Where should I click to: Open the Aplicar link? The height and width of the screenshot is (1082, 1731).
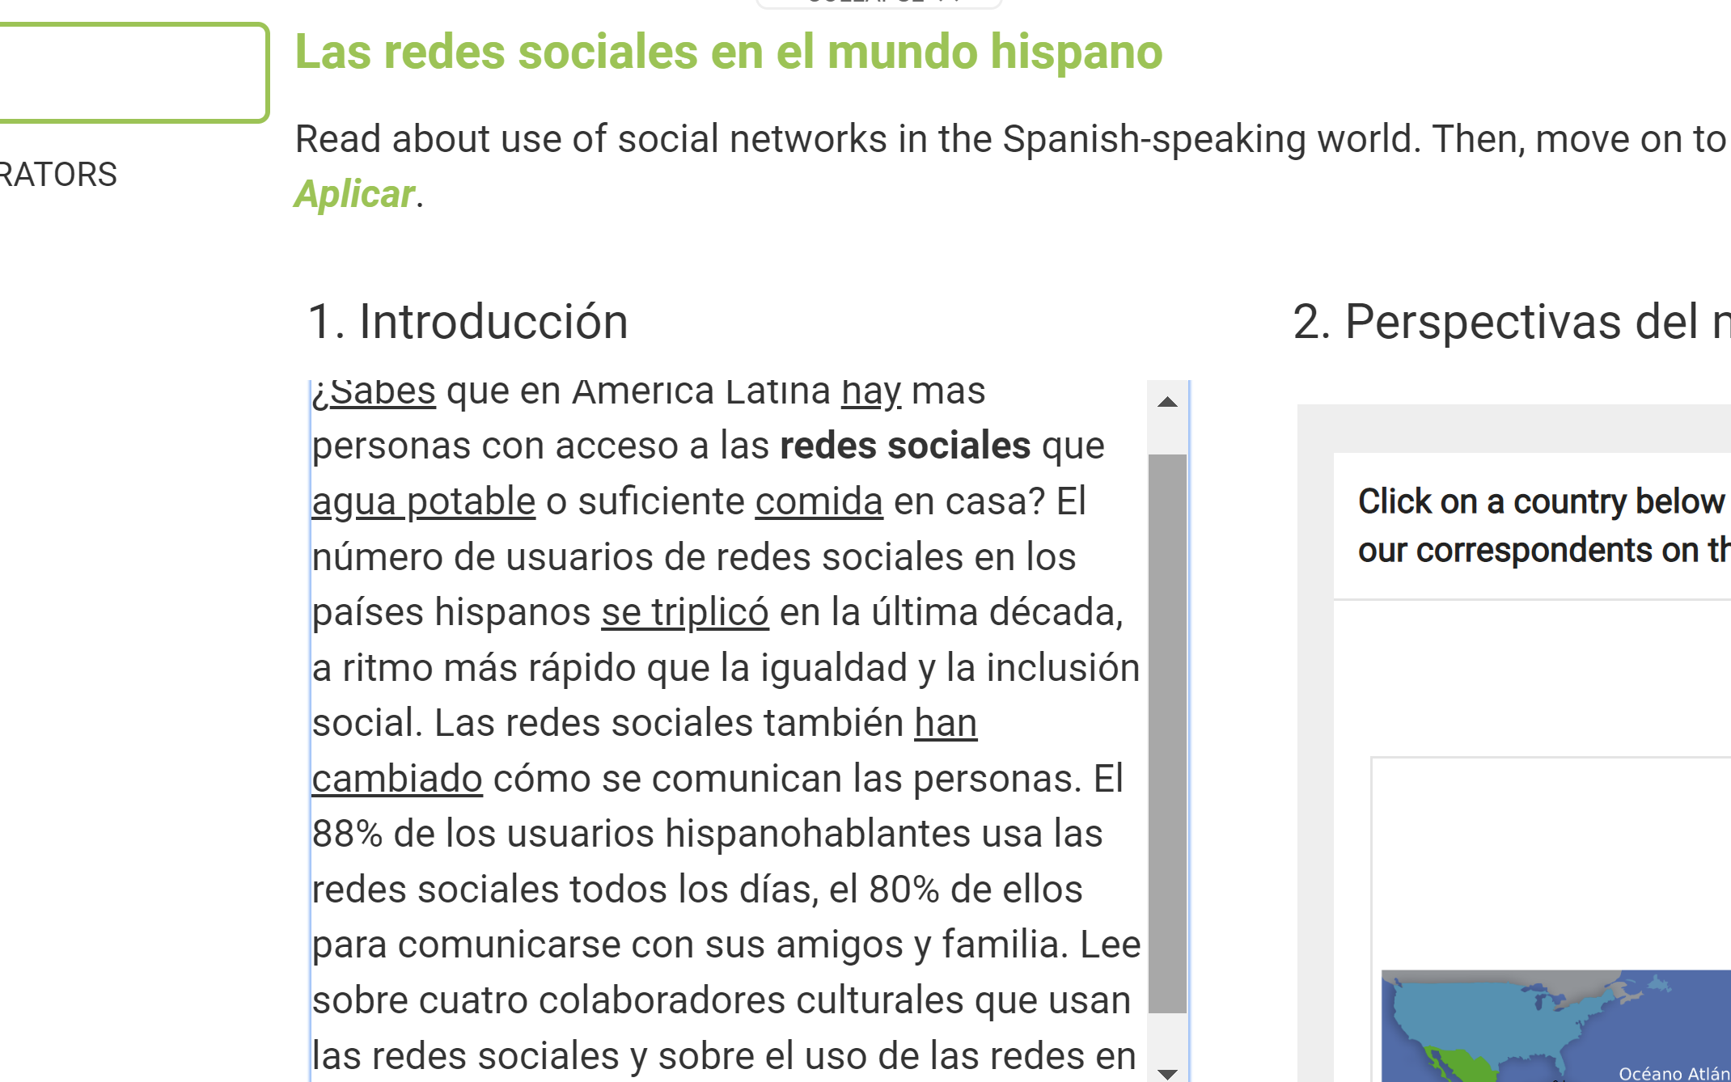pyautogui.click(x=355, y=194)
